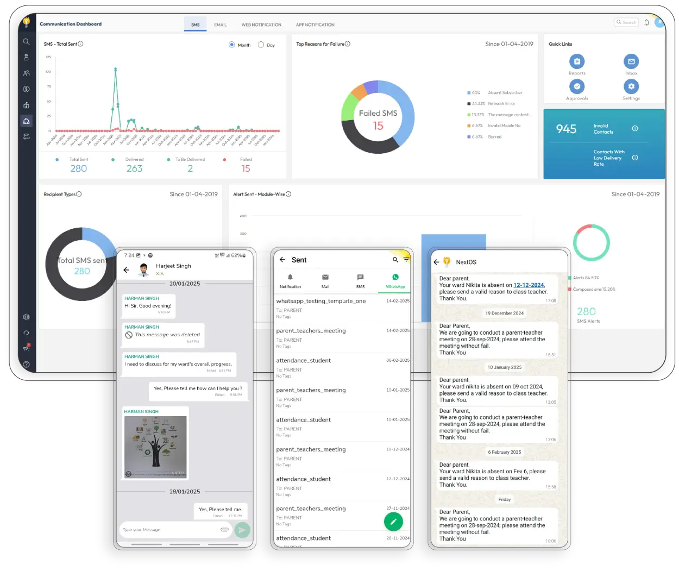Open Mail tab in Sent screen
Image resolution: width=679 pixels, height=571 pixels.
click(x=325, y=281)
